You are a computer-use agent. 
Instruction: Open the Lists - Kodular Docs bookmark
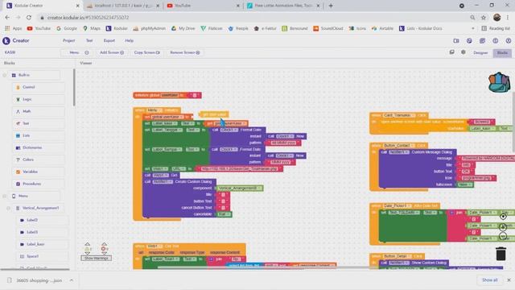[x=420, y=29]
